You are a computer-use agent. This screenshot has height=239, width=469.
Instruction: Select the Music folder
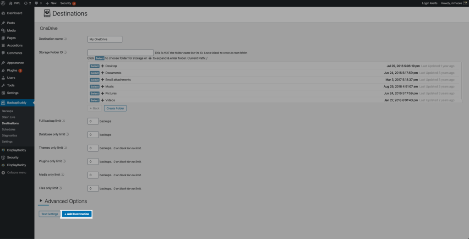pyautogui.click(x=94, y=87)
